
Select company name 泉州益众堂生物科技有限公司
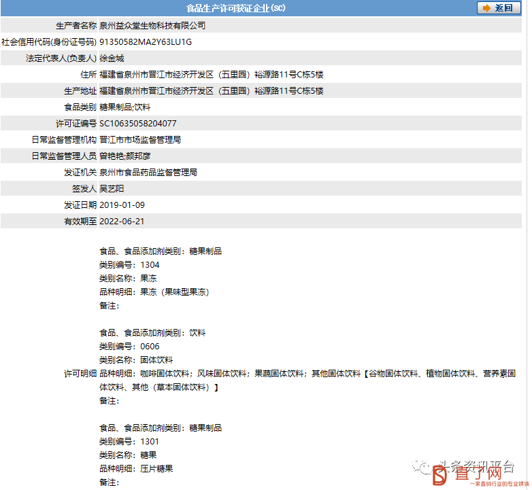click(152, 25)
